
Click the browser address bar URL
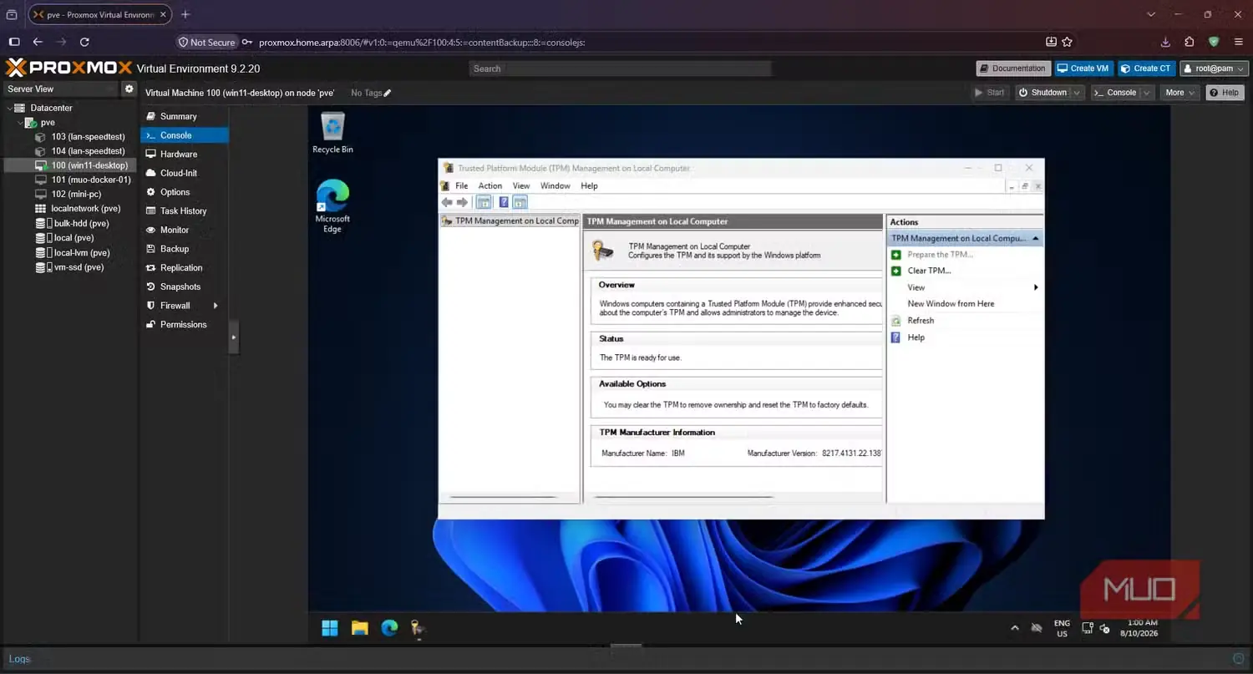click(421, 43)
